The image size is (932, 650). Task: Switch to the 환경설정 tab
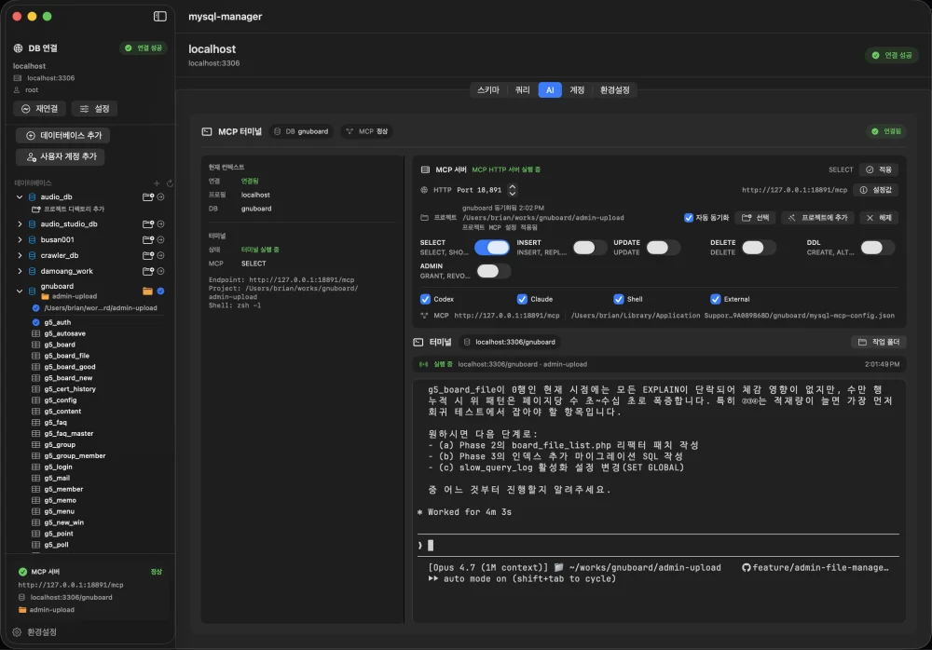pyautogui.click(x=614, y=89)
